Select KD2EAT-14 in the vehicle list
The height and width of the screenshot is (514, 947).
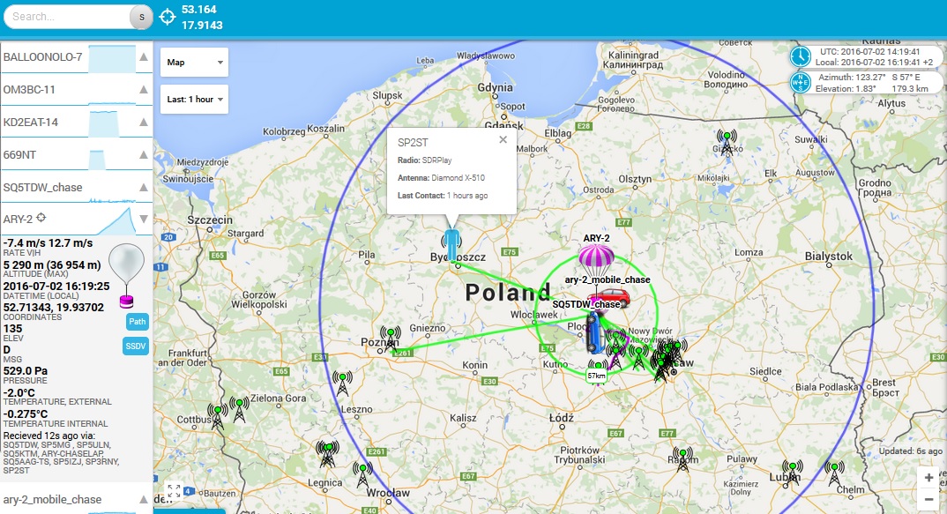click(x=31, y=122)
